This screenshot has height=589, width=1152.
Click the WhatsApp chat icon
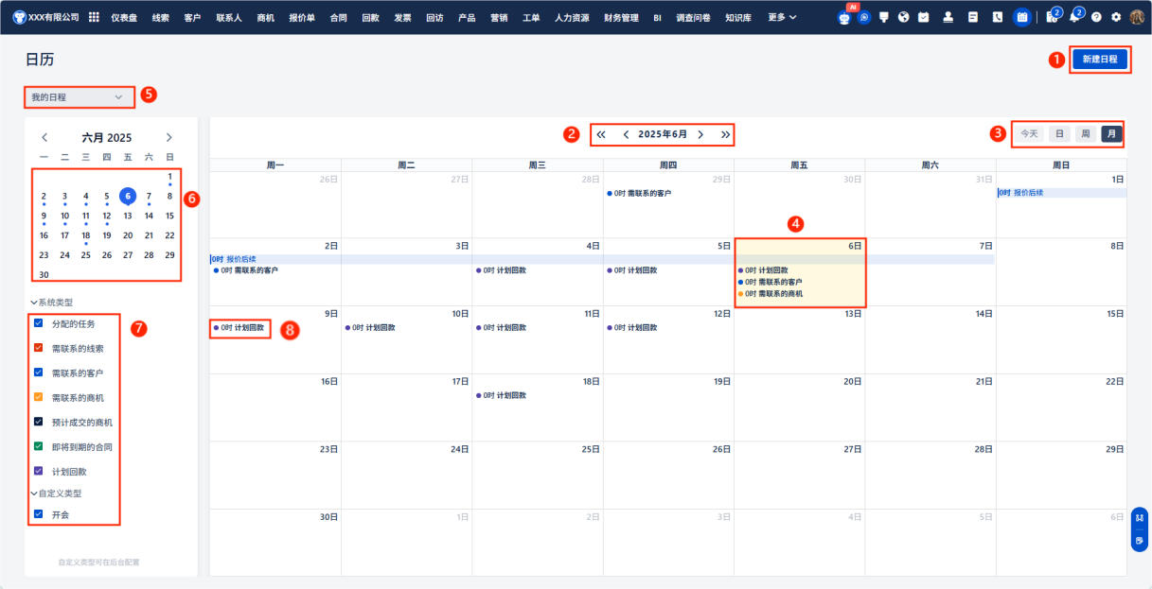[864, 17]
